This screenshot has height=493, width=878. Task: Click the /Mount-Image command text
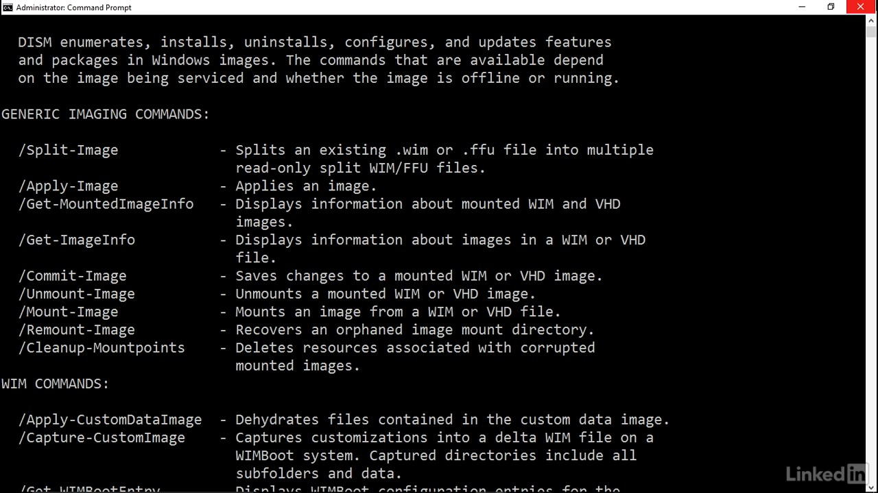pos(68,312)
